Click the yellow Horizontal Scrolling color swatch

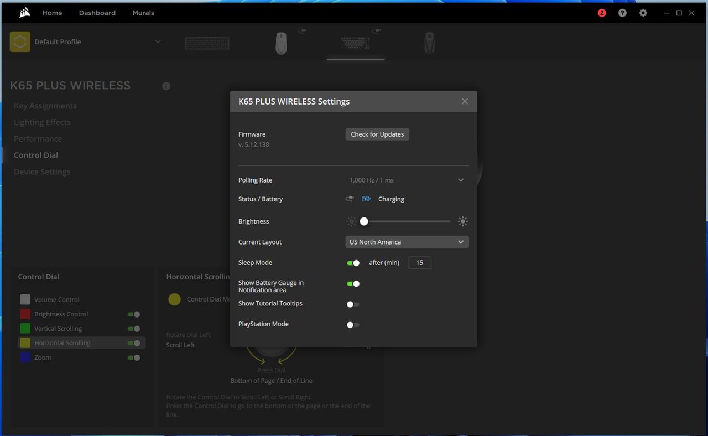tap(25, 342)
